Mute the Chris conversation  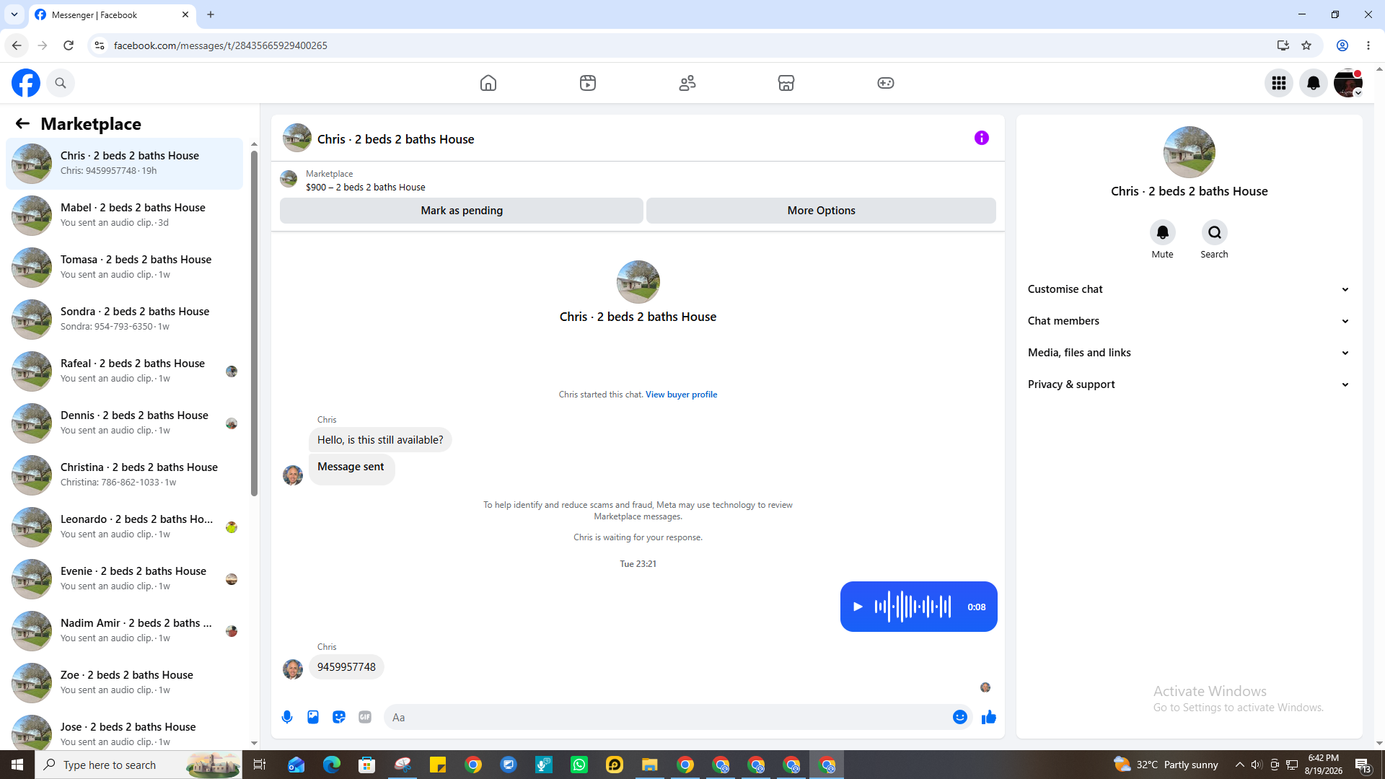(x=1163, y=232)
